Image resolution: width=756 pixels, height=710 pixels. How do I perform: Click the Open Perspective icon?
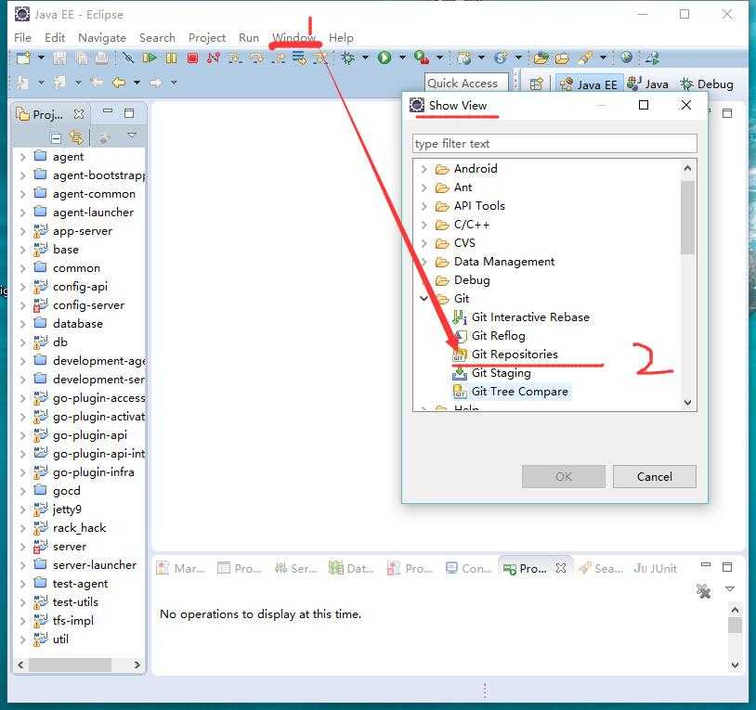[x=536, y=84]
